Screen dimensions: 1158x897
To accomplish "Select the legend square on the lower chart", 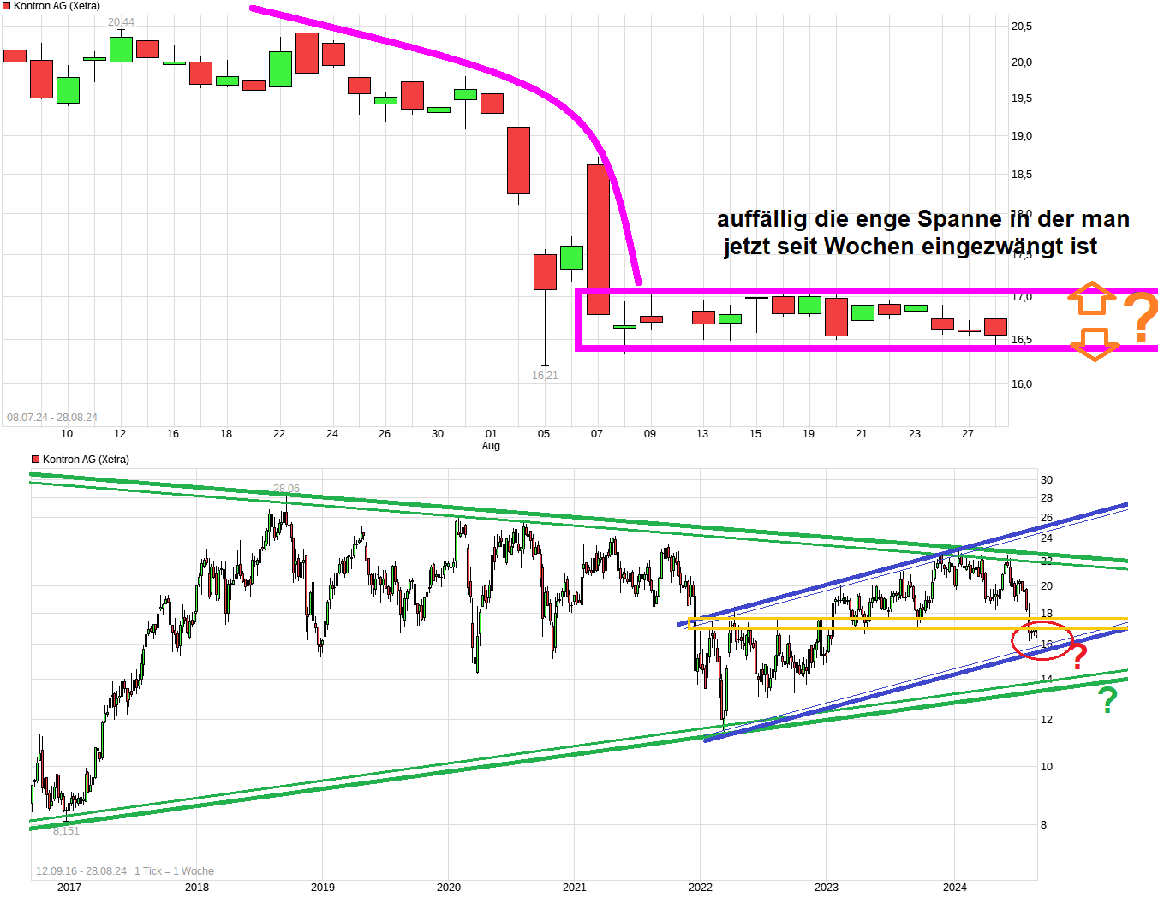I will click(x=36, y=459).
